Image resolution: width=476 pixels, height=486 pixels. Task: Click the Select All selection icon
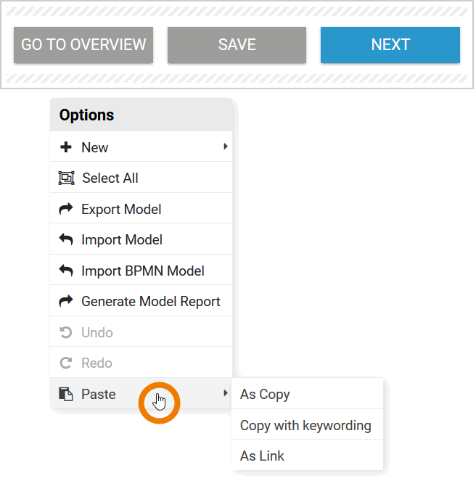tap(67, 178)
